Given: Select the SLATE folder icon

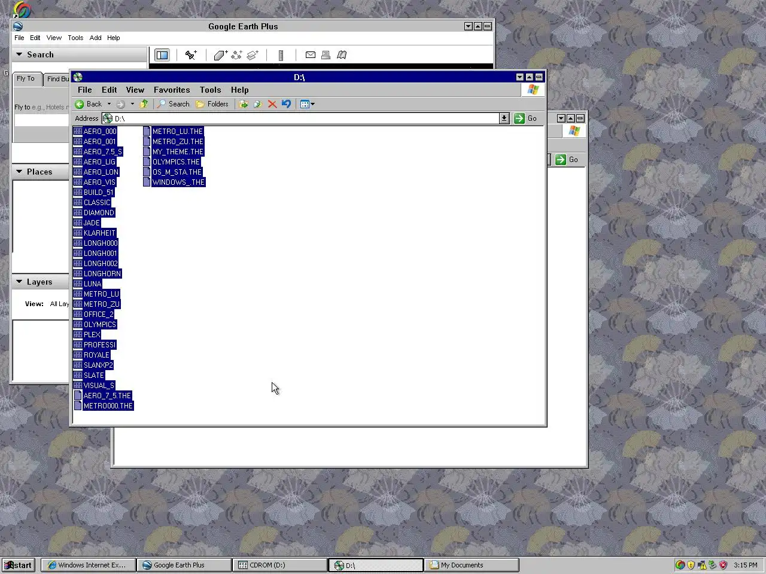Looking at the screenshot, I should (78, 375).
